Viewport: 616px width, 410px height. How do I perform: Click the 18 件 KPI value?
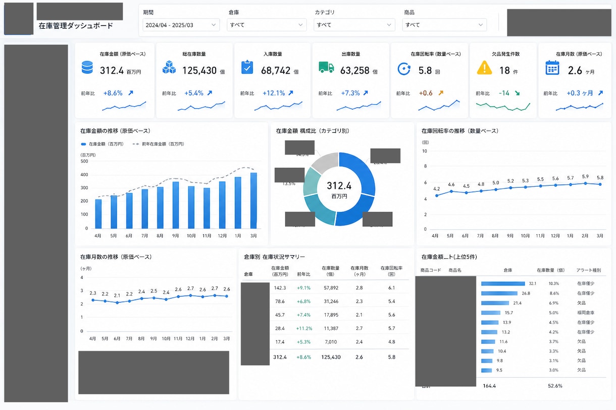[509, 71]
